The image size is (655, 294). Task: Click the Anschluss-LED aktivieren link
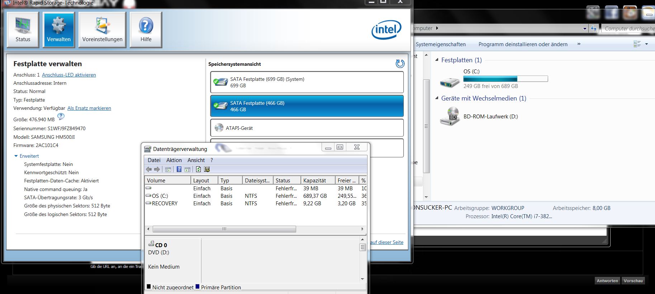[69, 75]
